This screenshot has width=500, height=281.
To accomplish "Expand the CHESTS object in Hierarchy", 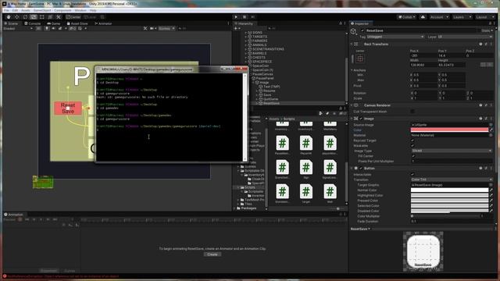I will pyautogui.click(x=246, y=57).
